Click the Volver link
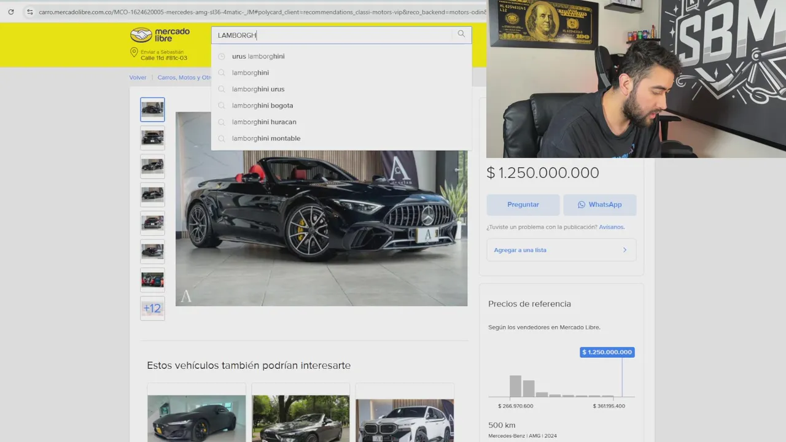This screenshot has height=442, width=786. pos(138,77)
